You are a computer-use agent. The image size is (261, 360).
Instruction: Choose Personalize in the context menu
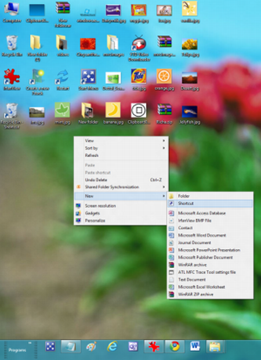pyautogui.click(x=121, y=221)
